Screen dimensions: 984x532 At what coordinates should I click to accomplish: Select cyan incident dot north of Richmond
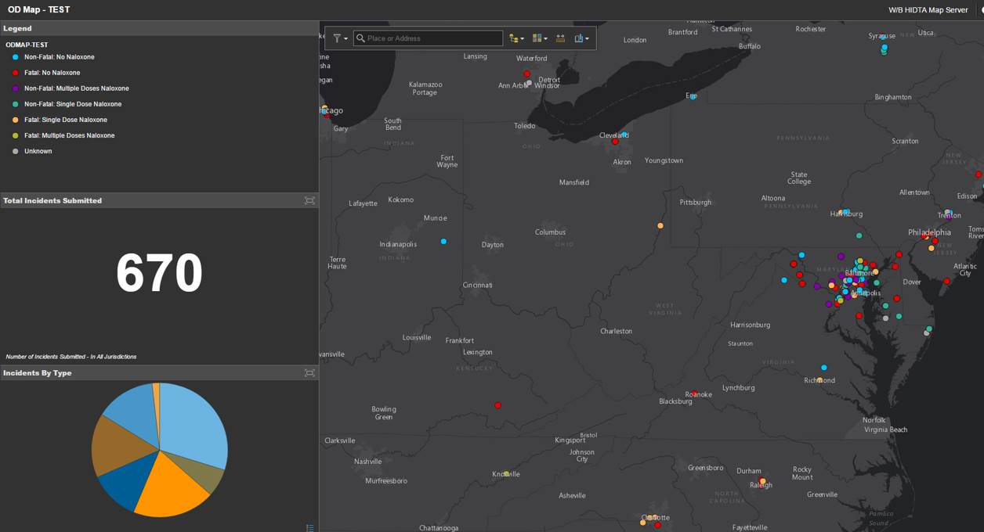(823, 368)
